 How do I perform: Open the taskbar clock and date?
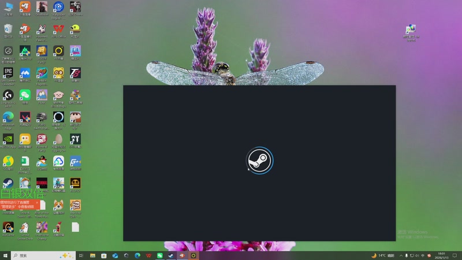pyautogui.click(x=441, y=255)
